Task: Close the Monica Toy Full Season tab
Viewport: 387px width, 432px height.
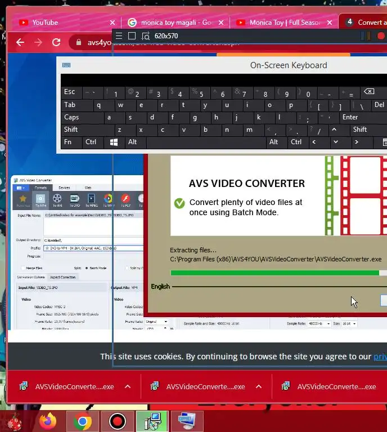Action: click(330, 23)
